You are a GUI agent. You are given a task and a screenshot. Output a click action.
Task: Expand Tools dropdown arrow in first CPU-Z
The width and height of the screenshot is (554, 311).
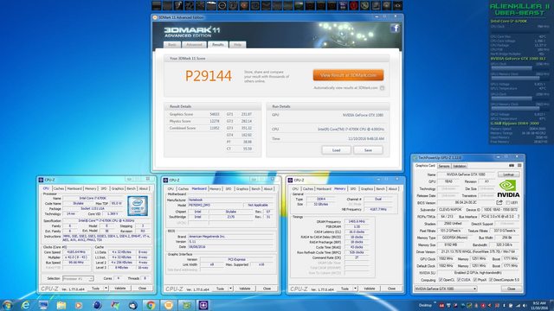(x=106, y=288)
